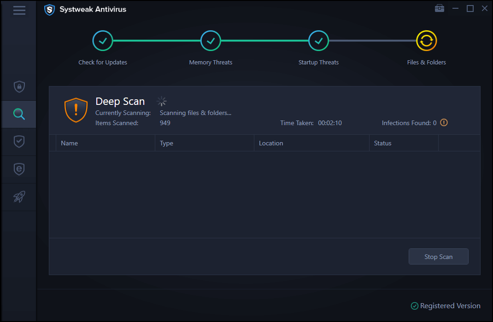The width and height of the screenshot is (493, 322).
Task: Click the Systweak Antivirus shield logo
Action: click(49, 10)
